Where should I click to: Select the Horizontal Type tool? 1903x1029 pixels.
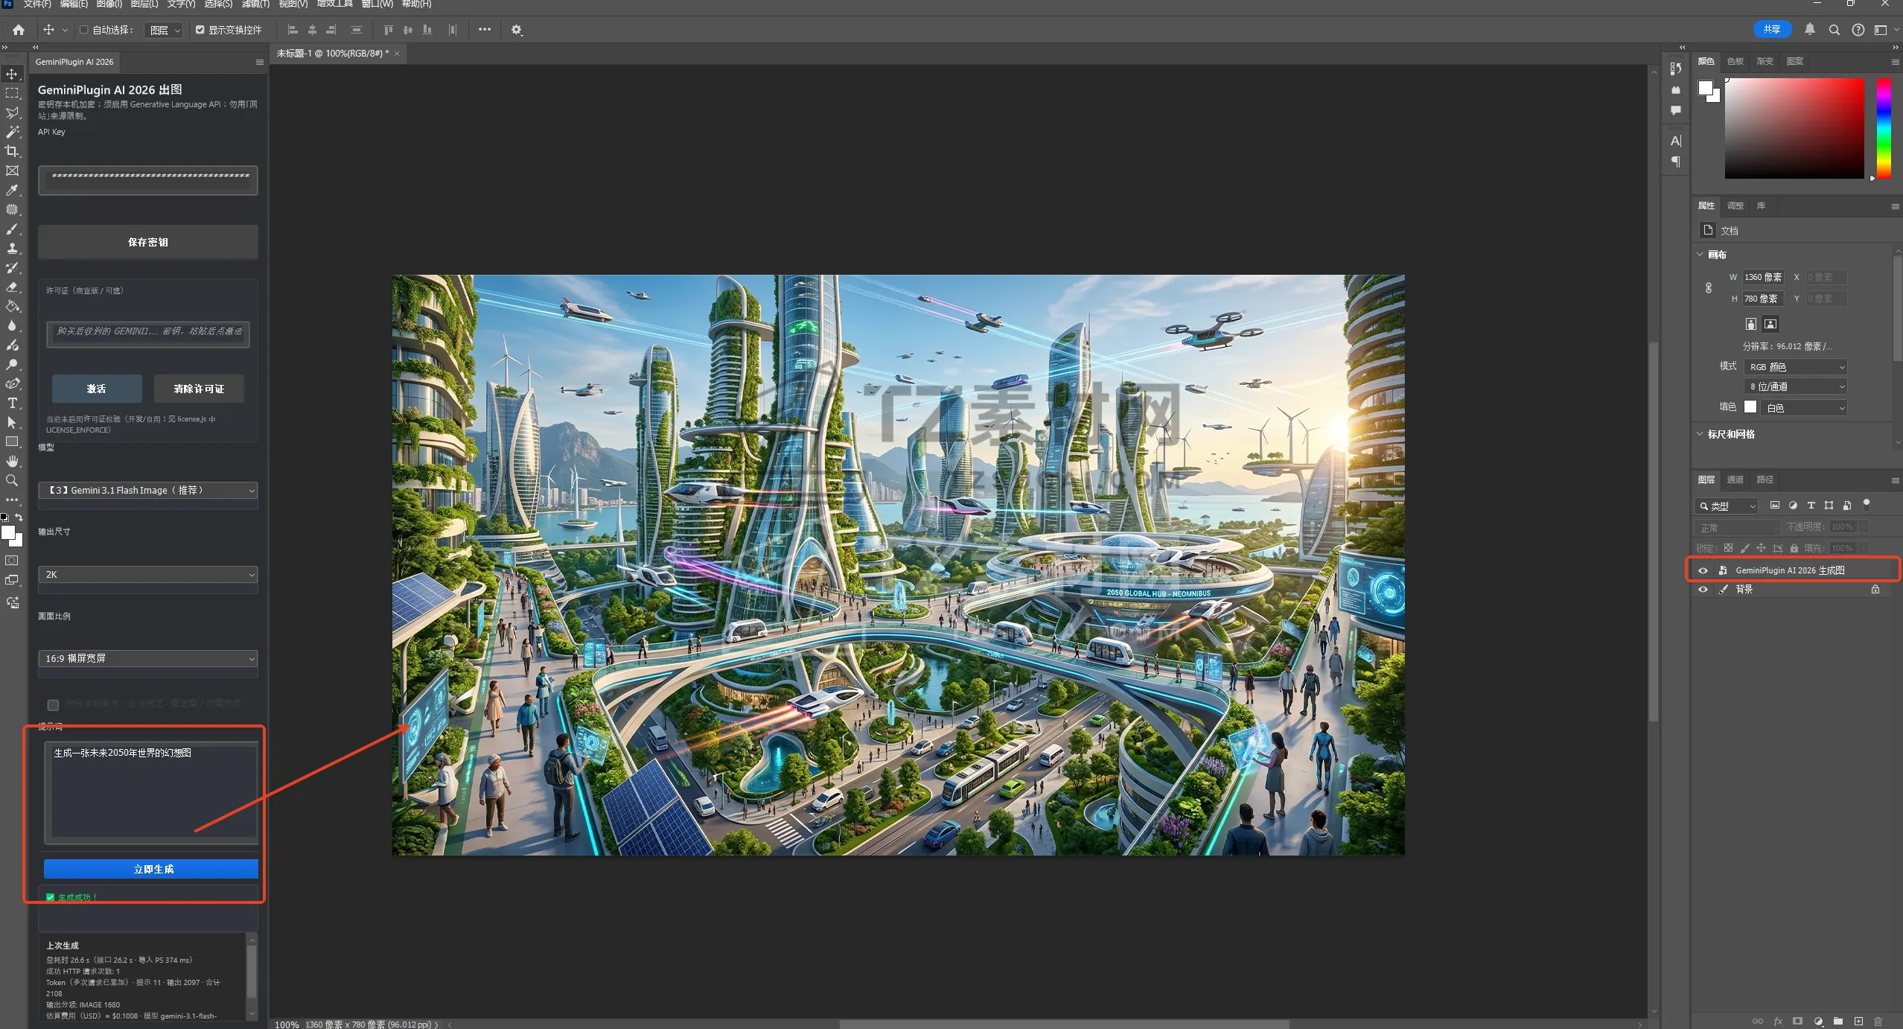coord(12,403)
